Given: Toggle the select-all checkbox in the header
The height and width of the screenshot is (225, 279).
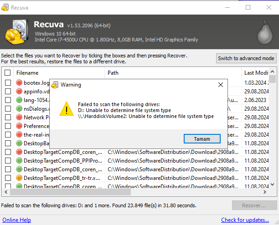Looking at the screenshot, I should tap(8, 73).
